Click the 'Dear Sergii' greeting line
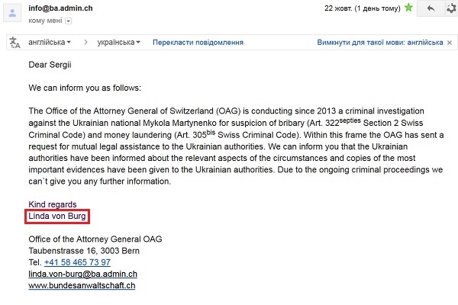The height and width of the screenshot is (305, 458). [53, 65]
